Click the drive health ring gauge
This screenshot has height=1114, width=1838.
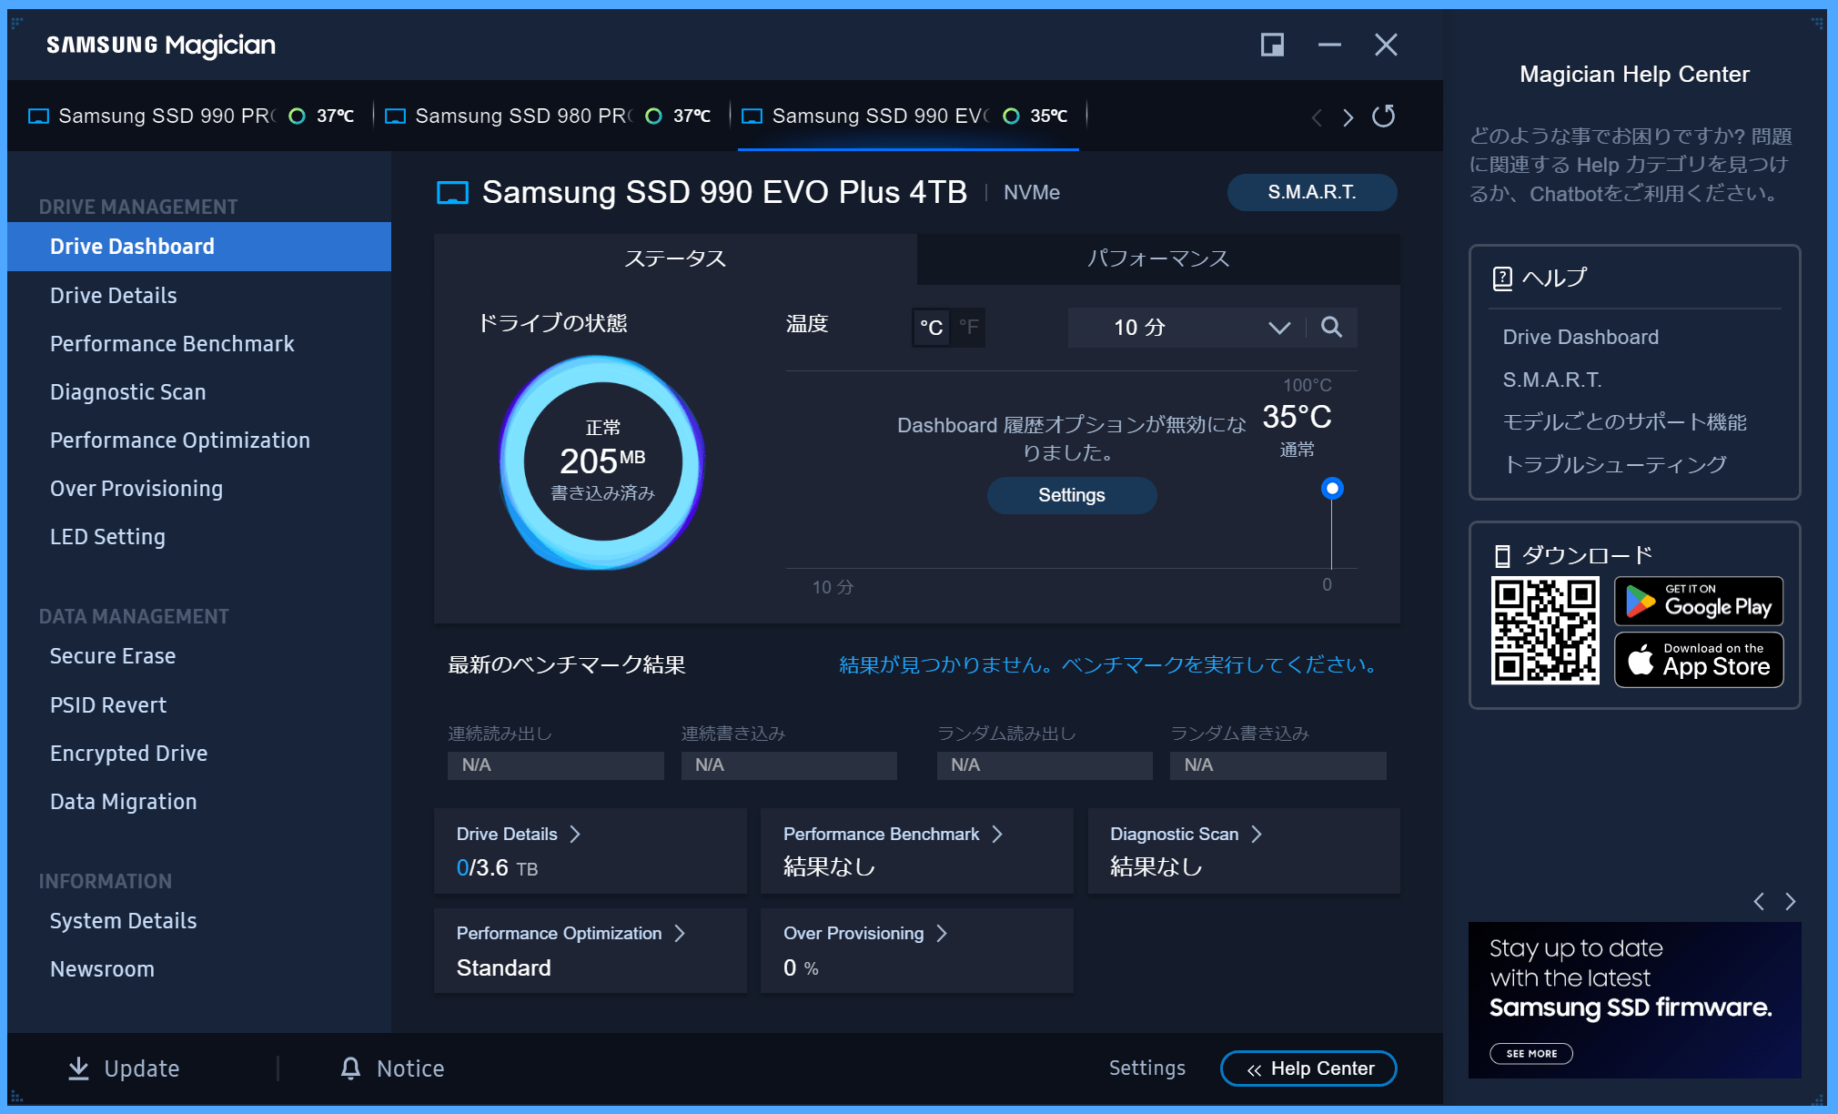(602, 462)
